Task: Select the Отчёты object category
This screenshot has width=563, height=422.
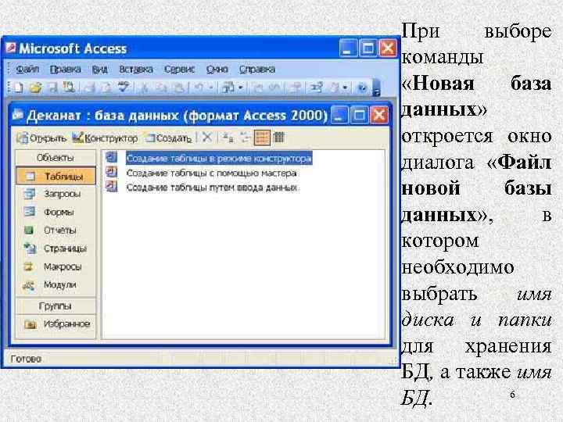Action: coord(56,230)
